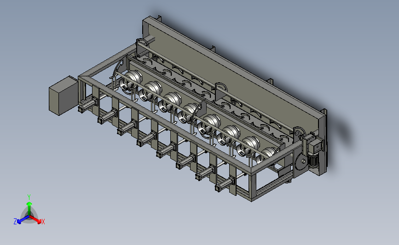Select the control box on the frame's left end
This screenshot has width=399, height=245.
pos(63,95)
